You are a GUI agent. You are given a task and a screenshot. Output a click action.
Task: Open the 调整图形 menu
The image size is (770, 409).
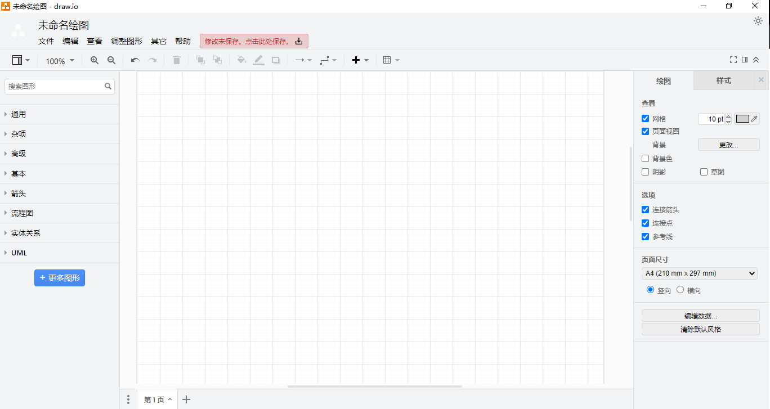click(127, 41)
